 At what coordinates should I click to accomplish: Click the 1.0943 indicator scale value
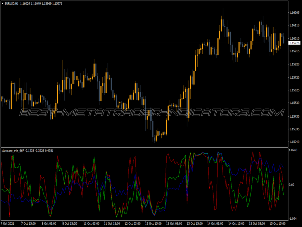[x=294, y=151]
